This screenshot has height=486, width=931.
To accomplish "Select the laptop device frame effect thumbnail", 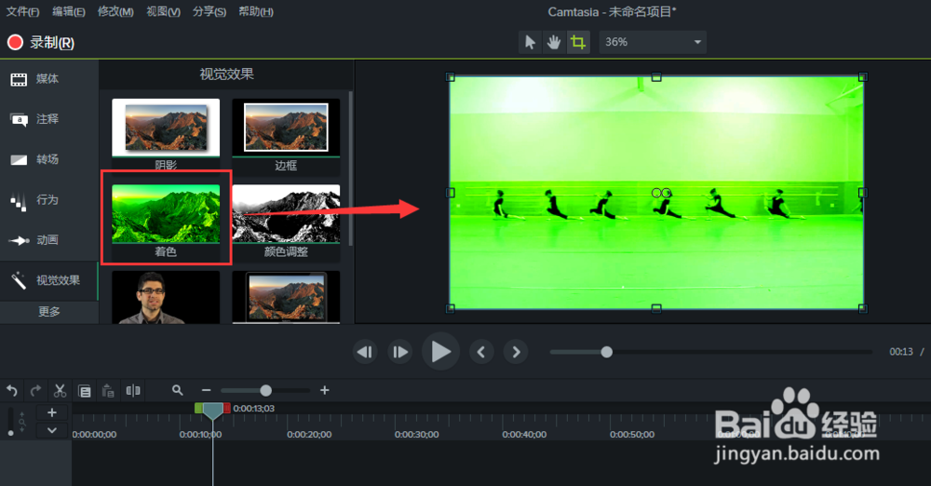I will 286,297.
